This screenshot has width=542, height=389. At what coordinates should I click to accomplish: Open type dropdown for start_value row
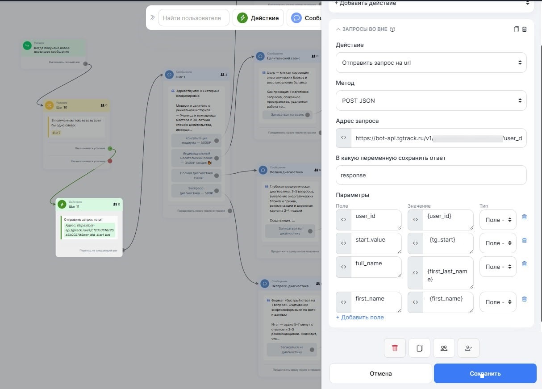coord(498,243)
